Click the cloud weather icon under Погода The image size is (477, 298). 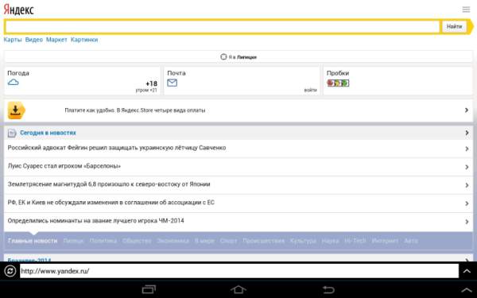(x=13, y=82)
